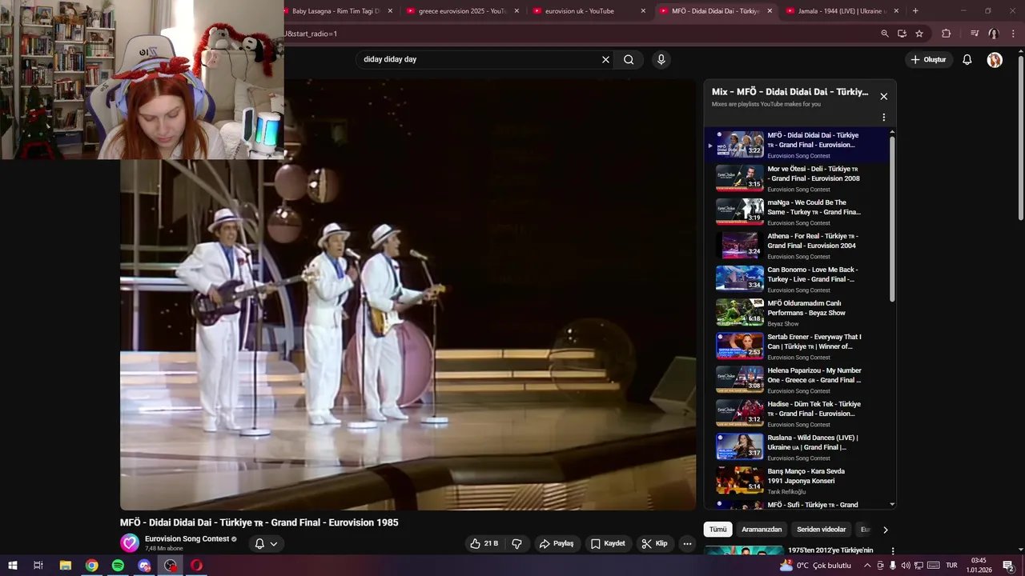Open the taskbar clock showing 03:45
The height and width of the screenshot is (576, 1025).
978,566
